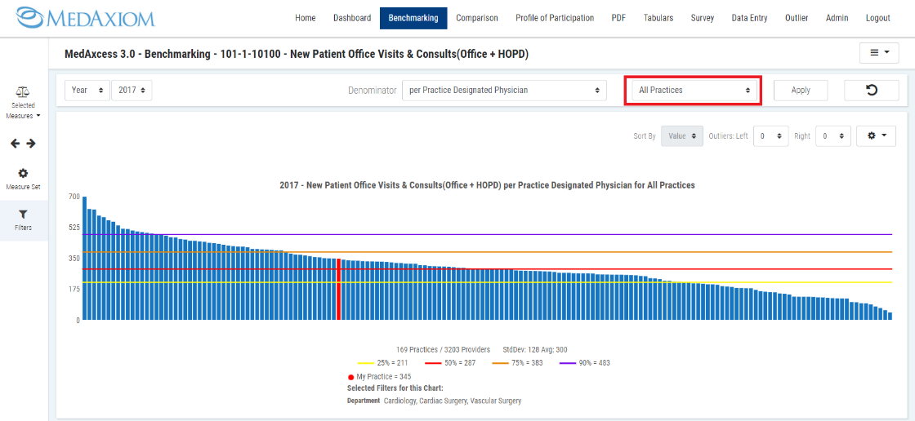Image resolution: width=915 pixels, height=421 pixels.
Task: Expand the Year period dropdown
Action: [87, 90]
